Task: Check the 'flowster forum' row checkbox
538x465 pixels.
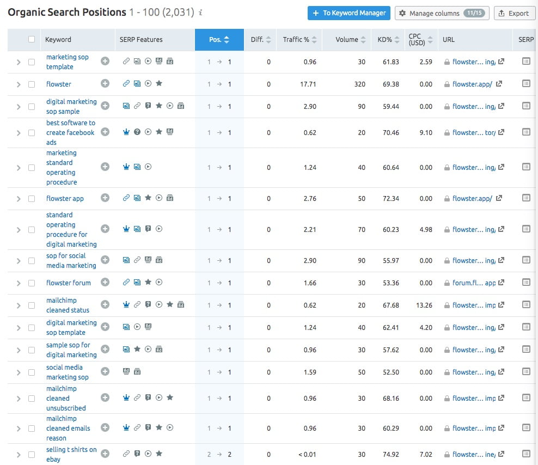Action: 32,283
